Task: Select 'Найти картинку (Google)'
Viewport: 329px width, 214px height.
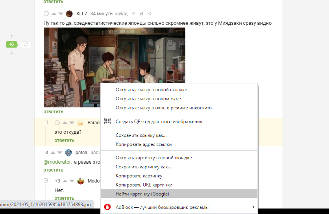Action: tap(179, 194)
